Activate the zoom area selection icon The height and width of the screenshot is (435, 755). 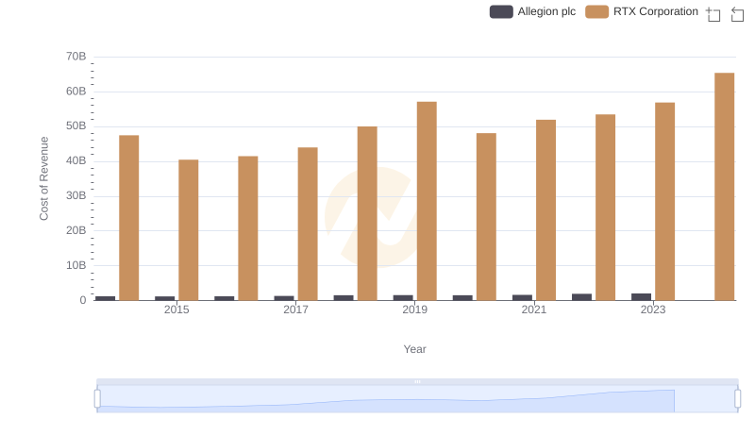(x=713, y=14)
